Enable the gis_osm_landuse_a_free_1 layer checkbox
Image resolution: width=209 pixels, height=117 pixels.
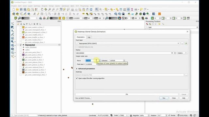pyautogui.click(x=21, y=72)
